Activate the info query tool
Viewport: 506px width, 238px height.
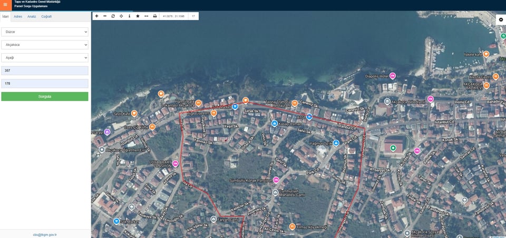click(x=130, y=16)
